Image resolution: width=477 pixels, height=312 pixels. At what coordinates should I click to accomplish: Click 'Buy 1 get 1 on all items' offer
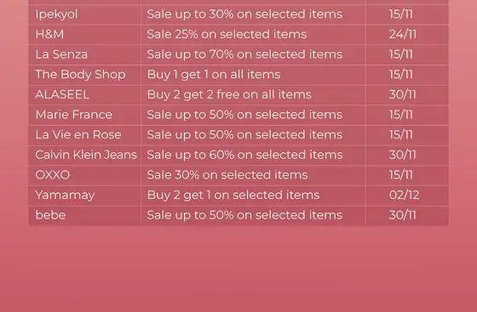coord(214,75)
